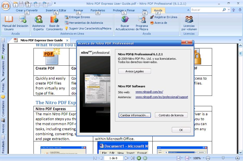Click the fit width icon in status bar
The width and height of the screenshot is (243, 161).
click(187, 158)
